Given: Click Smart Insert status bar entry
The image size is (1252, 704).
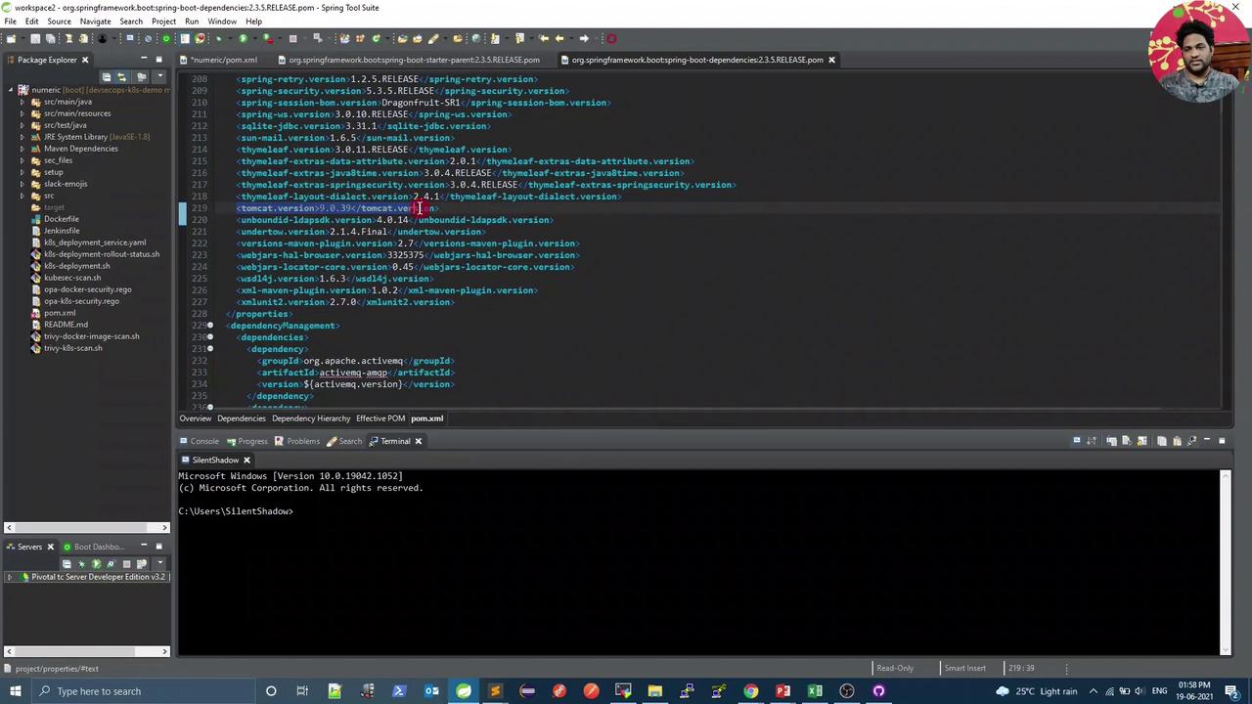Looking at the screenshot, I should click(x=964, y=668).
